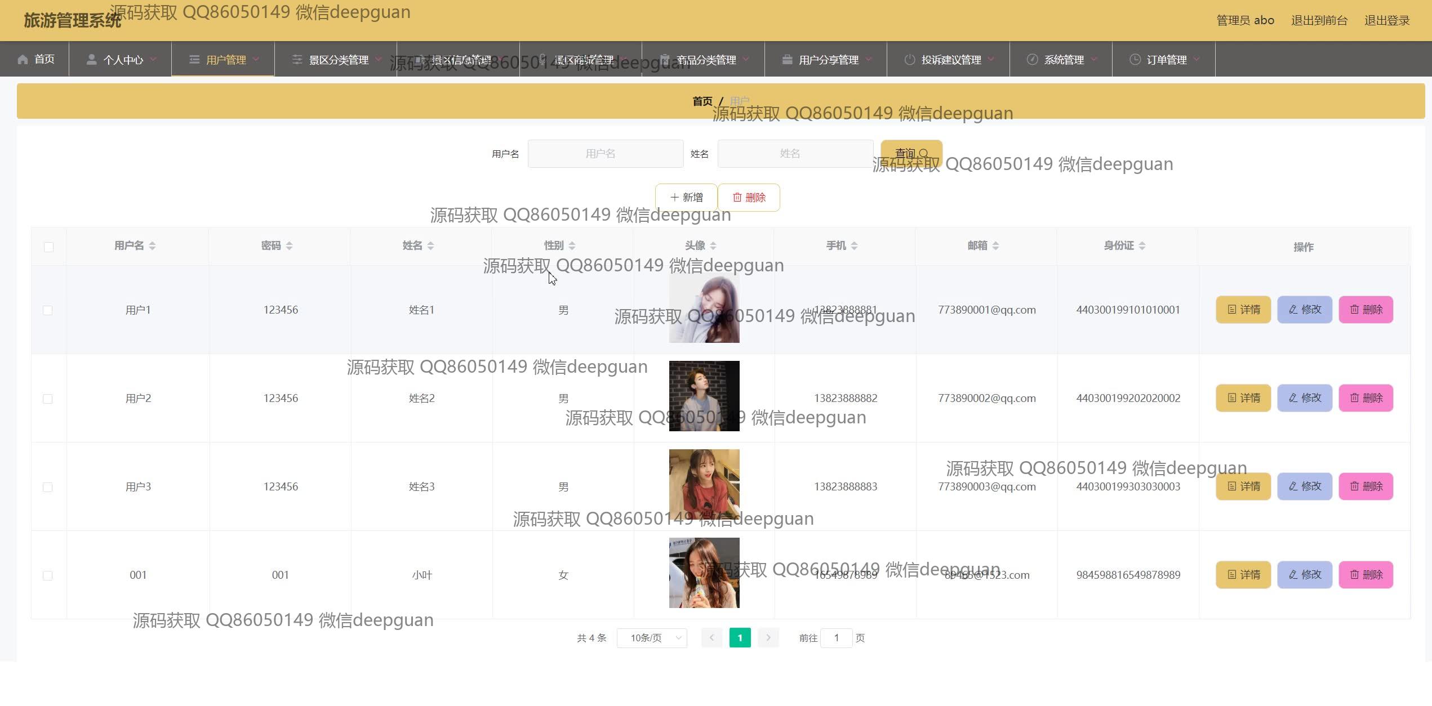The height and width of the screenshot is (706, 1432).
Task: Open 详情 for 用户1 row
Action: pyautogui.click(x=1243, y=310)
